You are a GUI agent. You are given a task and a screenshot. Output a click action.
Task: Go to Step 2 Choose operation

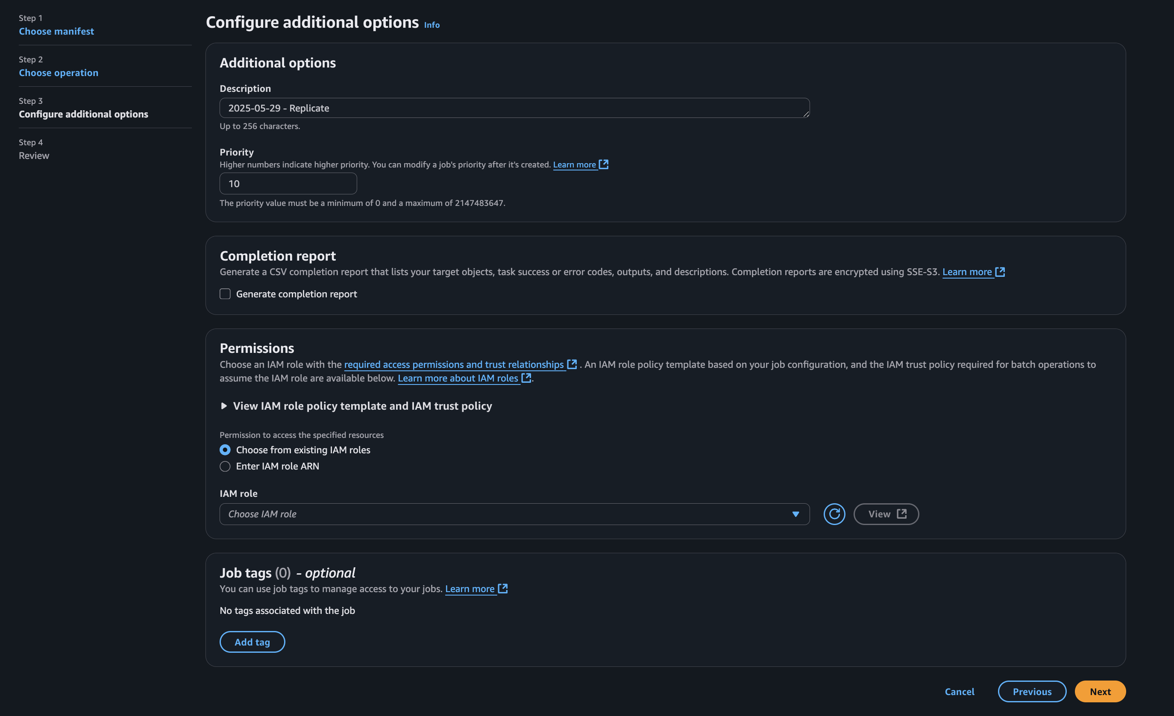59,73
